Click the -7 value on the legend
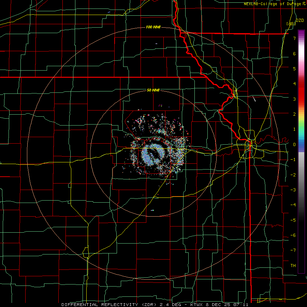 click(x=293, y=250)
